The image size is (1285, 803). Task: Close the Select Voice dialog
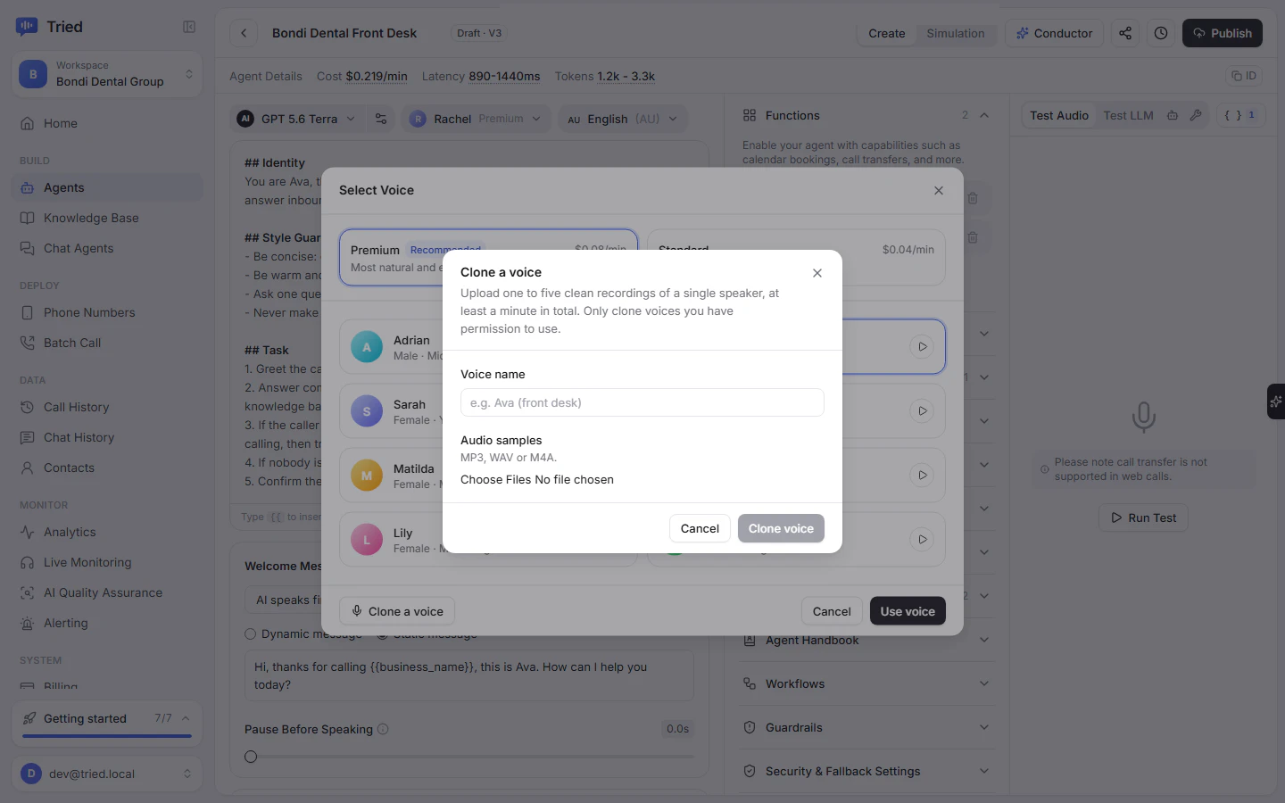coord(939,190)
